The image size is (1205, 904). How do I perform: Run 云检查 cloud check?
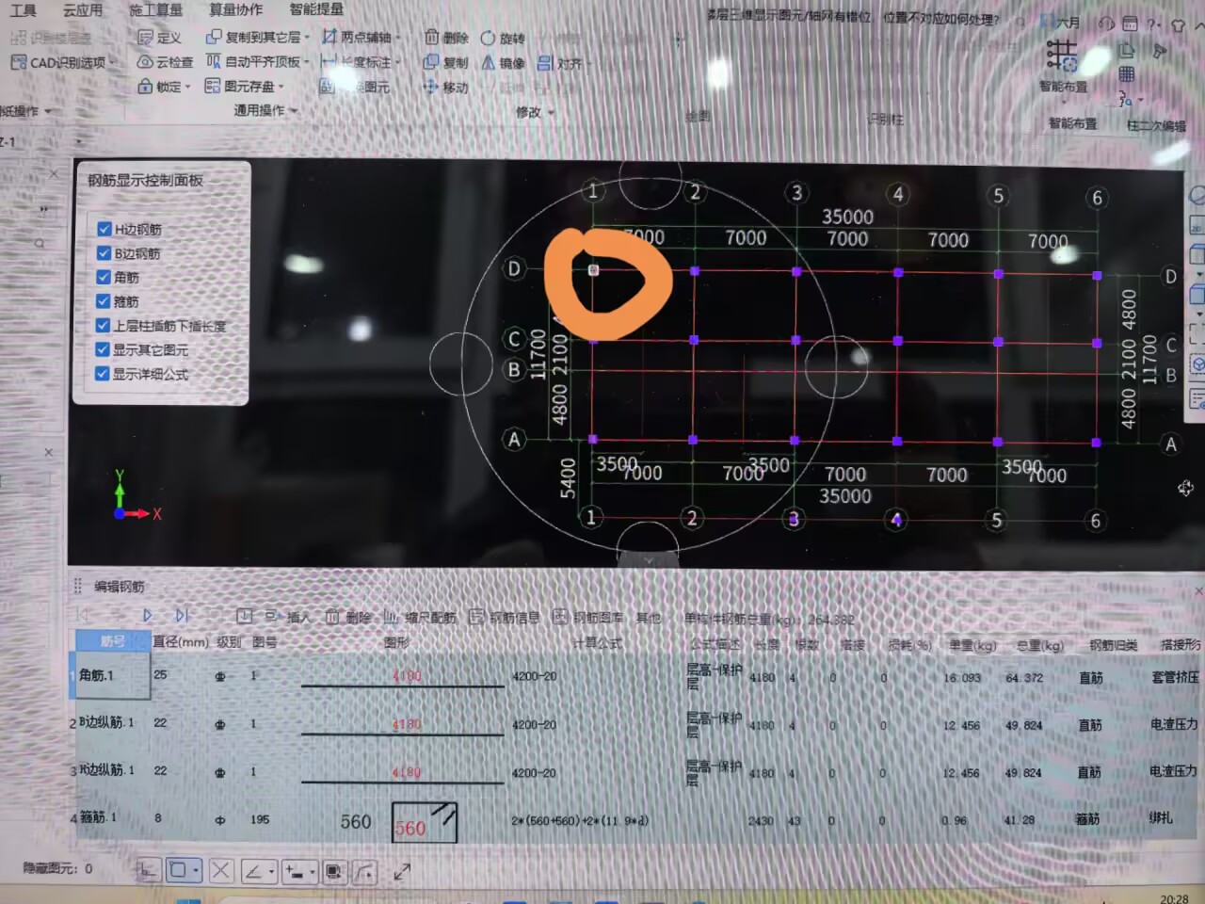(x=165, y=62)
